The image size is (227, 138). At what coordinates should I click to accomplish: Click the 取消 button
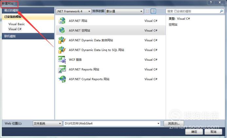click(x=213, y=132)
